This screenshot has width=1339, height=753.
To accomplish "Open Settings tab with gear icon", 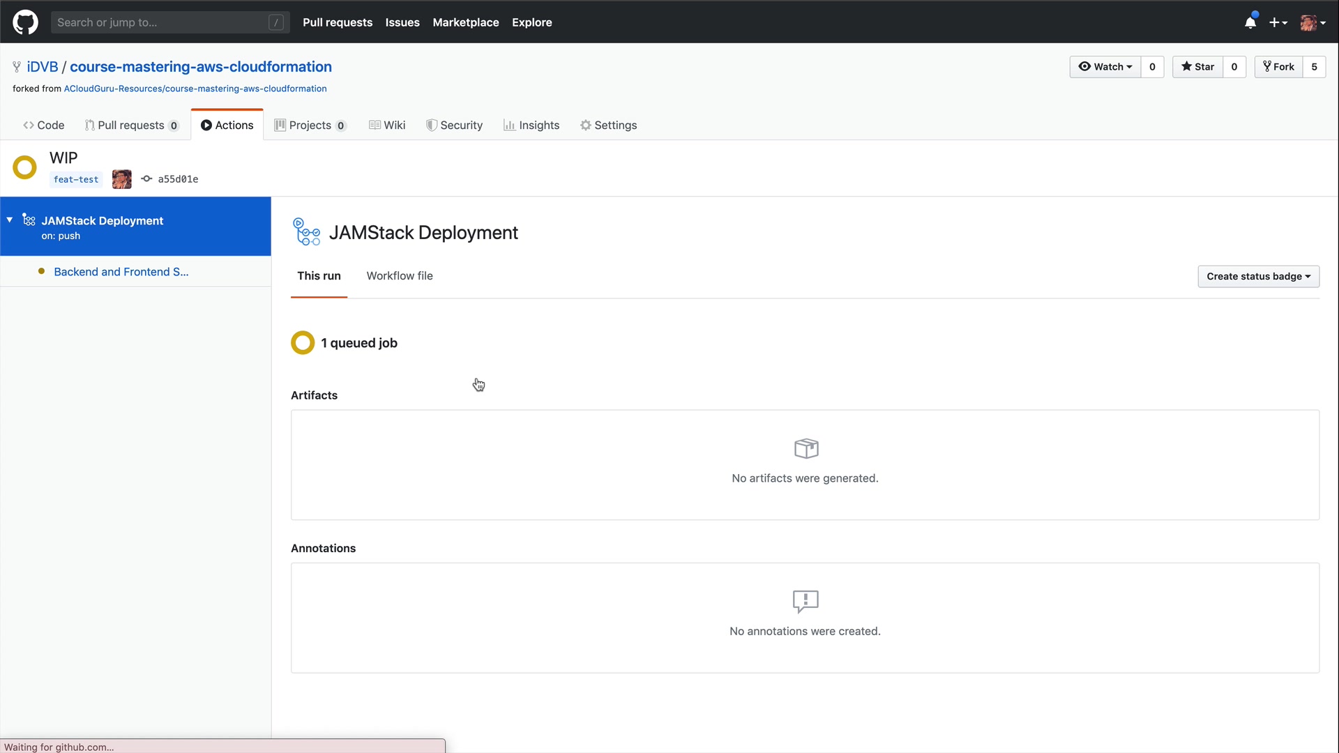I will [608, 125].
